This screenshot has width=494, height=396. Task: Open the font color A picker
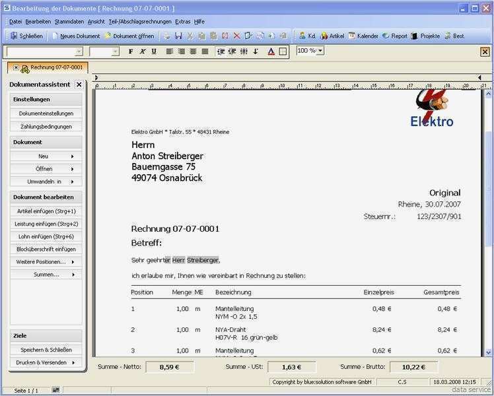point(271,51)
